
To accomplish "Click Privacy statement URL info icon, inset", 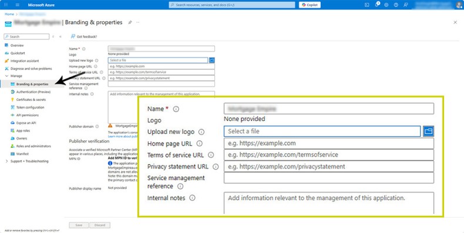I will [x=216, y=167].
